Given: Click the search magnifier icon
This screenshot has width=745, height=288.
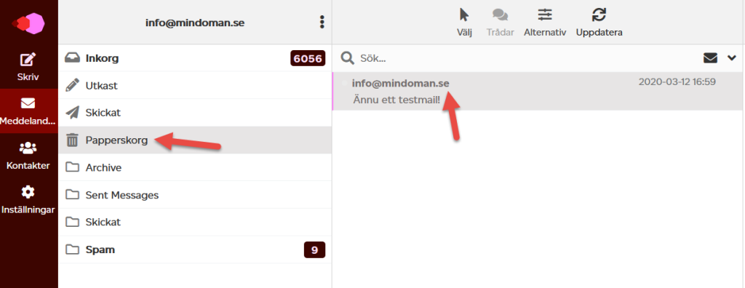Looking at the screenshot, I should 348,58.
